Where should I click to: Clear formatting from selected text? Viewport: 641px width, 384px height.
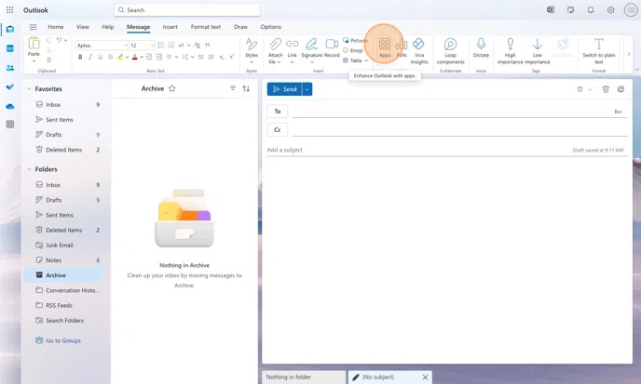pos(198,46)
